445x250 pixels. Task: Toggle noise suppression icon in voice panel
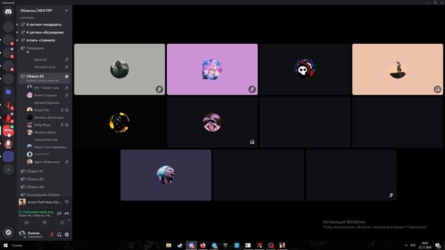pyautogui.click(x=59, y=213)
